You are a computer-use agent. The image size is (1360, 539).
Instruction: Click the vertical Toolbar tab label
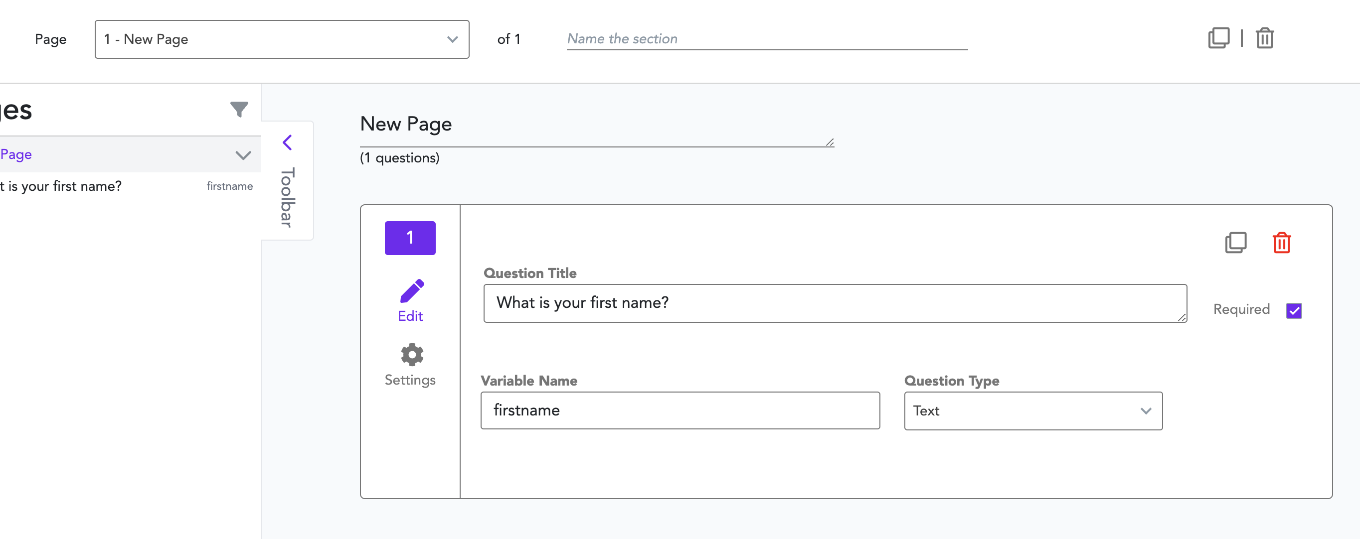click(x=287, y=197)
